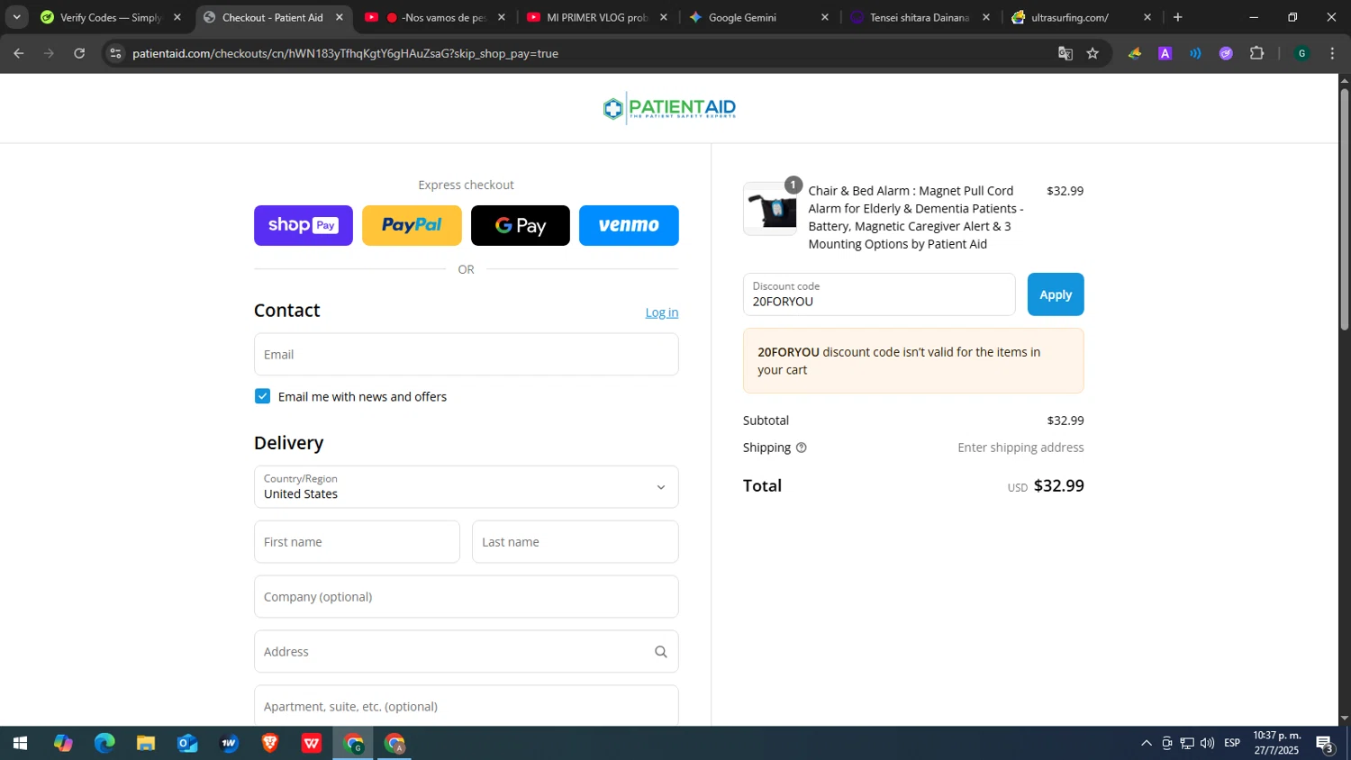This screenshot has height=760, width=1351.
Task: Open the yellow-green extension icon
Action: click(1135, 53)
